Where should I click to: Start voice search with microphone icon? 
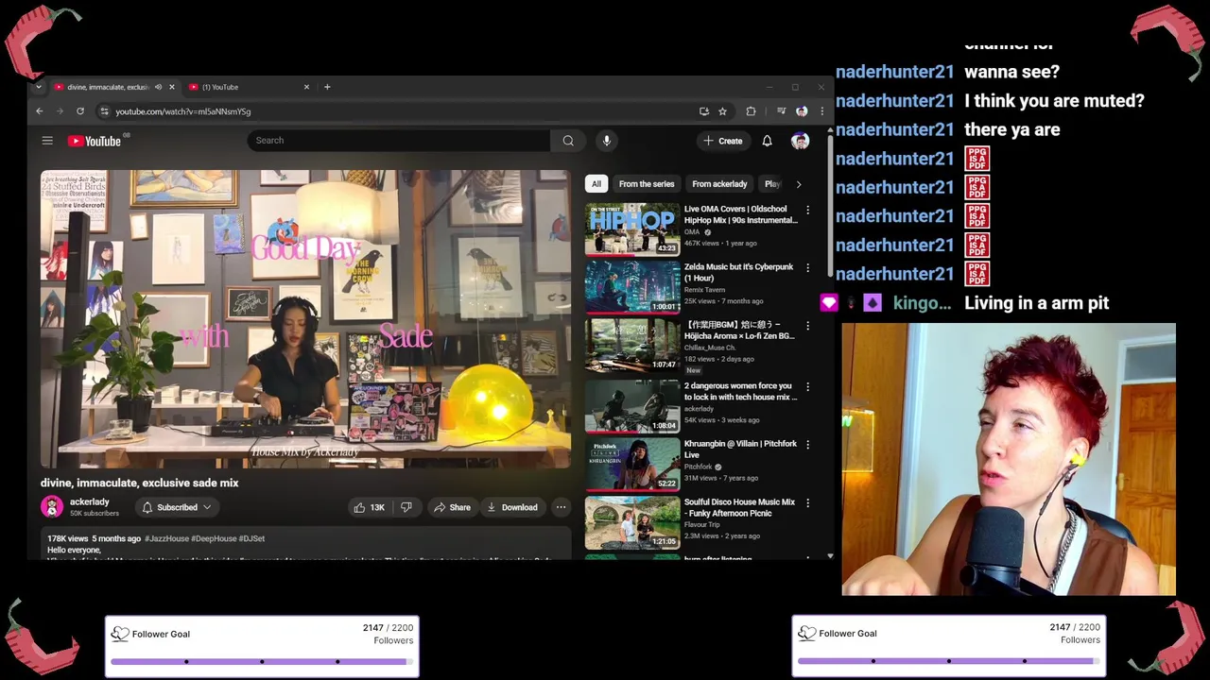pos(607,141)
